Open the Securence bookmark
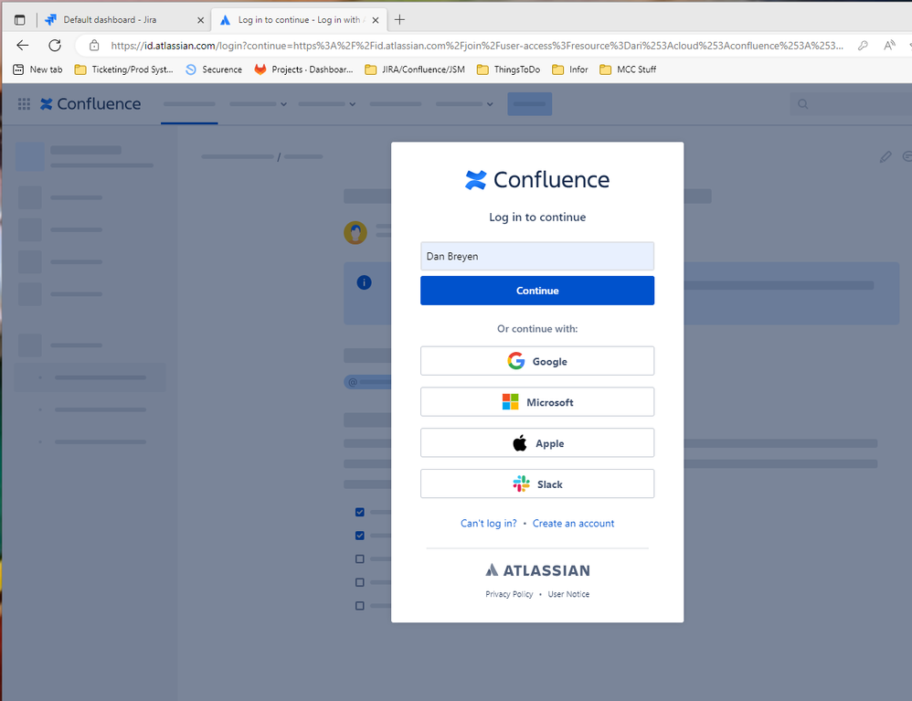The height and width of the screenshot is (701, 912). click(x=214, y=69)
